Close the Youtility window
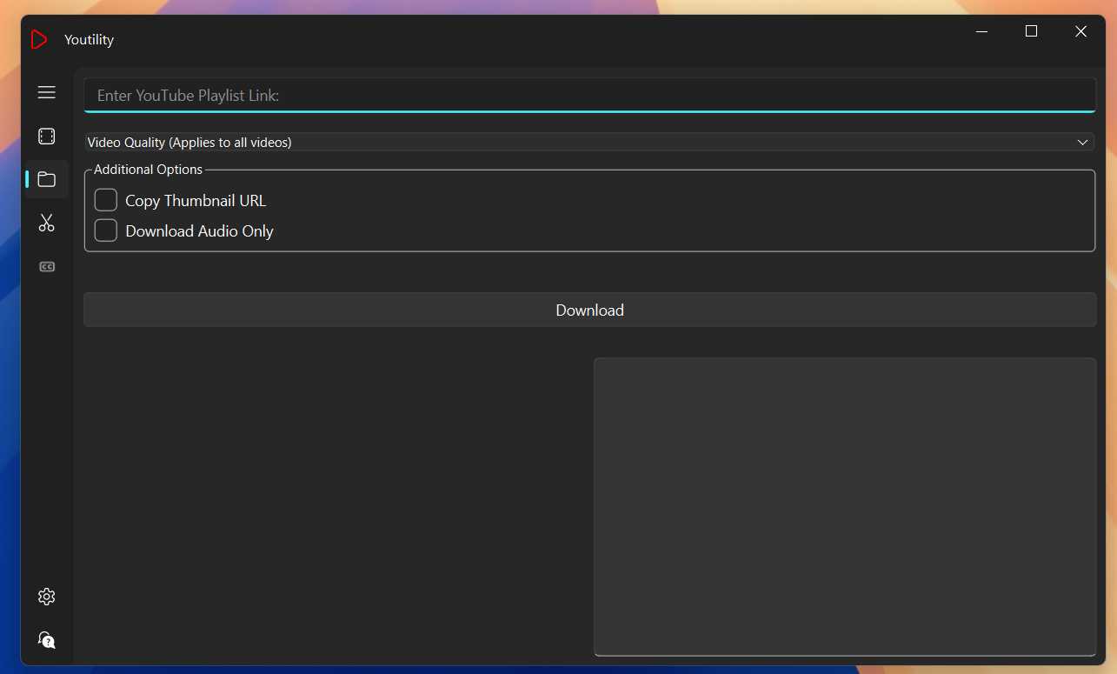Image resolution: width=1117 pixels, height=674 pixels. (1080, 31)
